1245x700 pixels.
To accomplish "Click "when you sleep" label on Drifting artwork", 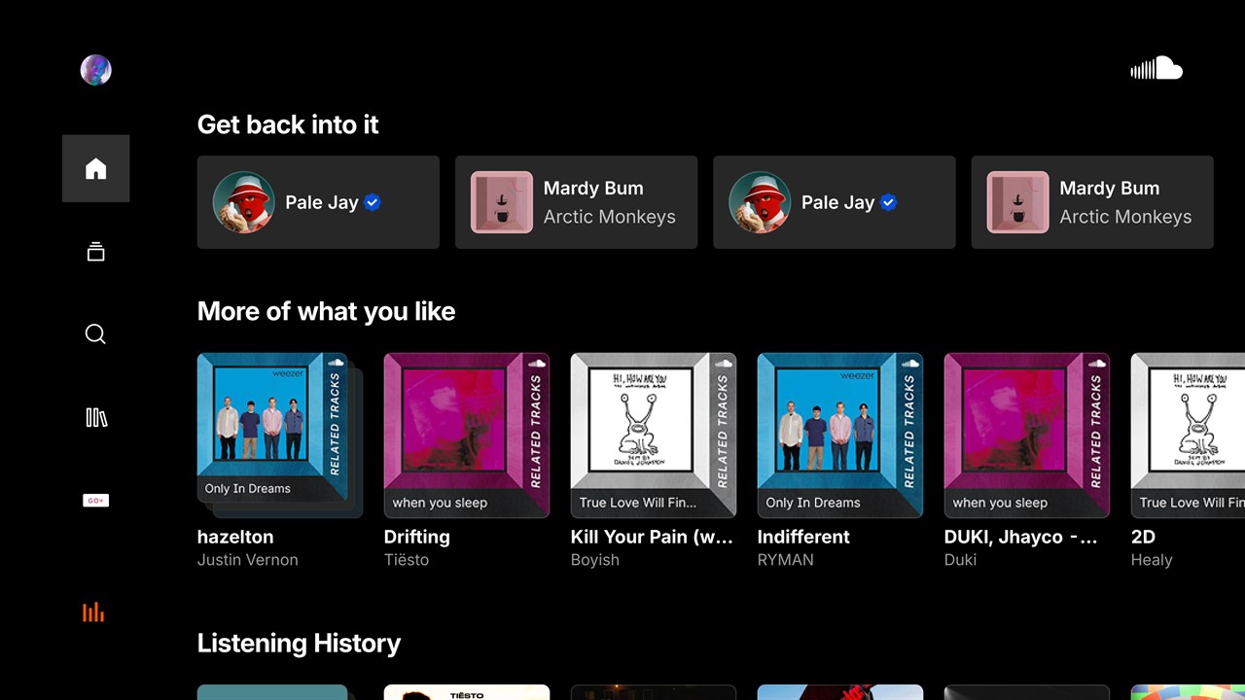I will tap(440, 503).
